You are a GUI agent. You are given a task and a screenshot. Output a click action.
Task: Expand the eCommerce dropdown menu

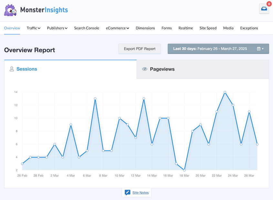coord(117,28)
